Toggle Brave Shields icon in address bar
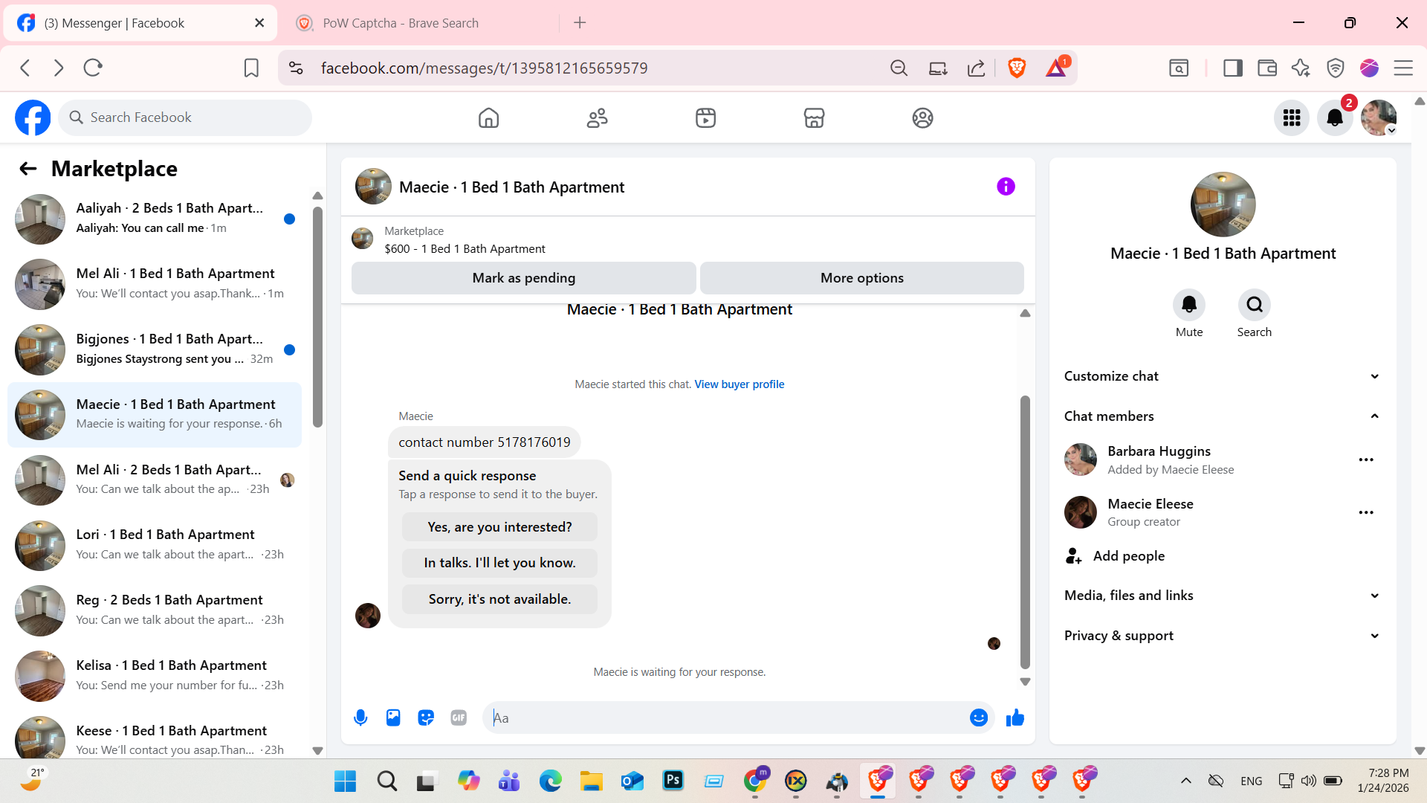This screenshot has height=803, width=1427. 1017,68
